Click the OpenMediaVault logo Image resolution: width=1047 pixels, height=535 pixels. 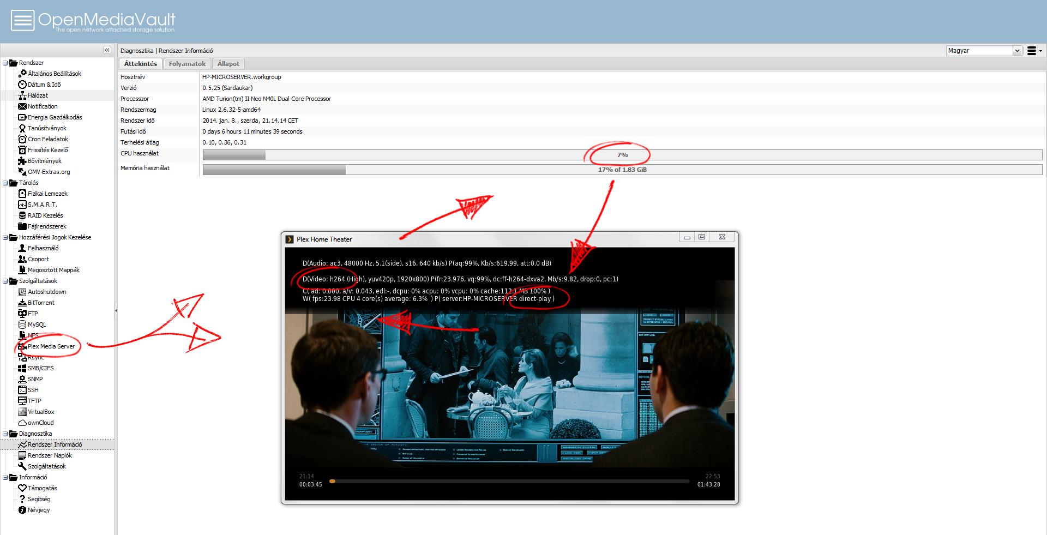point(93,21)
